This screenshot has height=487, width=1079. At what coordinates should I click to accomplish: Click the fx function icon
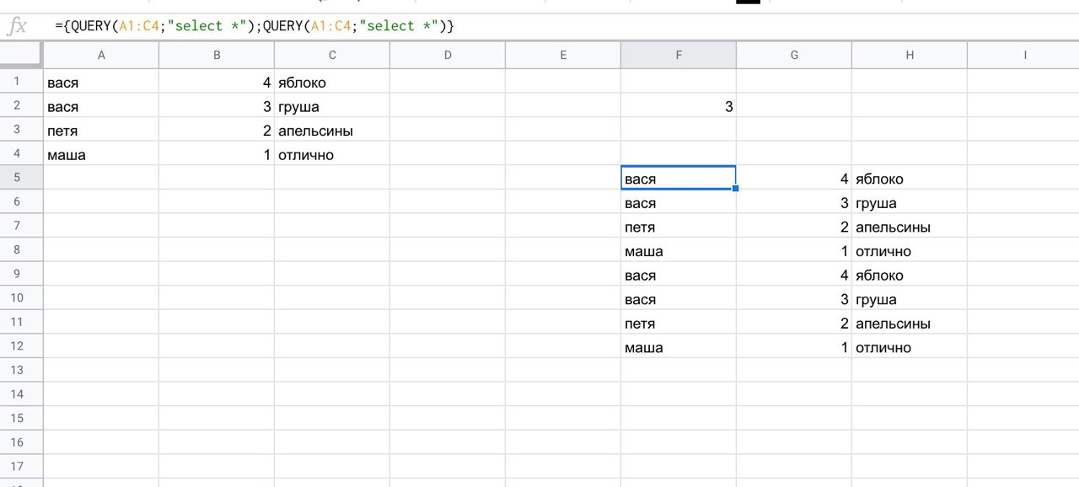(17, 26)
